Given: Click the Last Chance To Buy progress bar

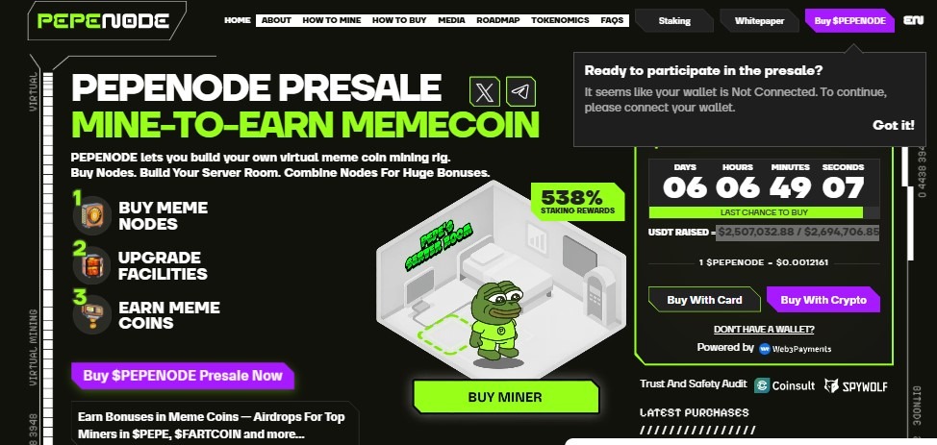Looking at the screenshot, I should tap(764, 212).
